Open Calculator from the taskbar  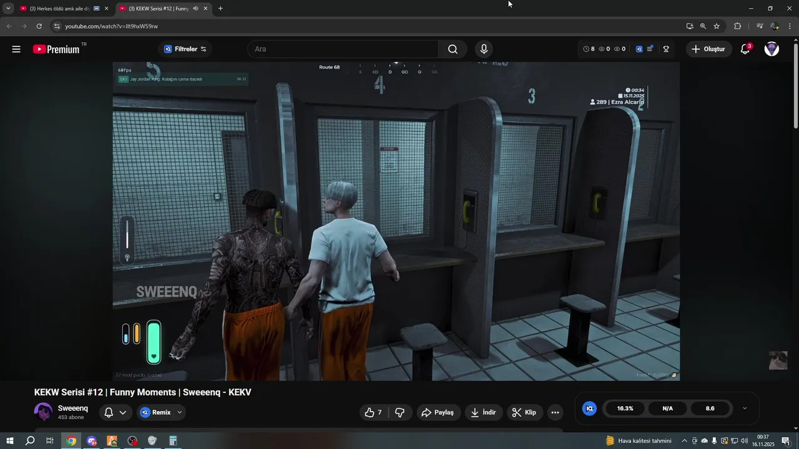(x=173, y=441)
